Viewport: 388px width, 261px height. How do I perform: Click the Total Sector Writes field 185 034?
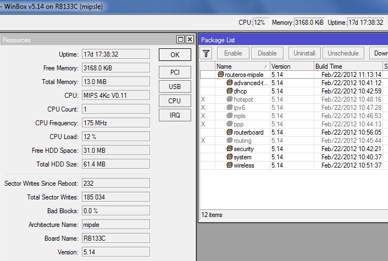point(116,197)
